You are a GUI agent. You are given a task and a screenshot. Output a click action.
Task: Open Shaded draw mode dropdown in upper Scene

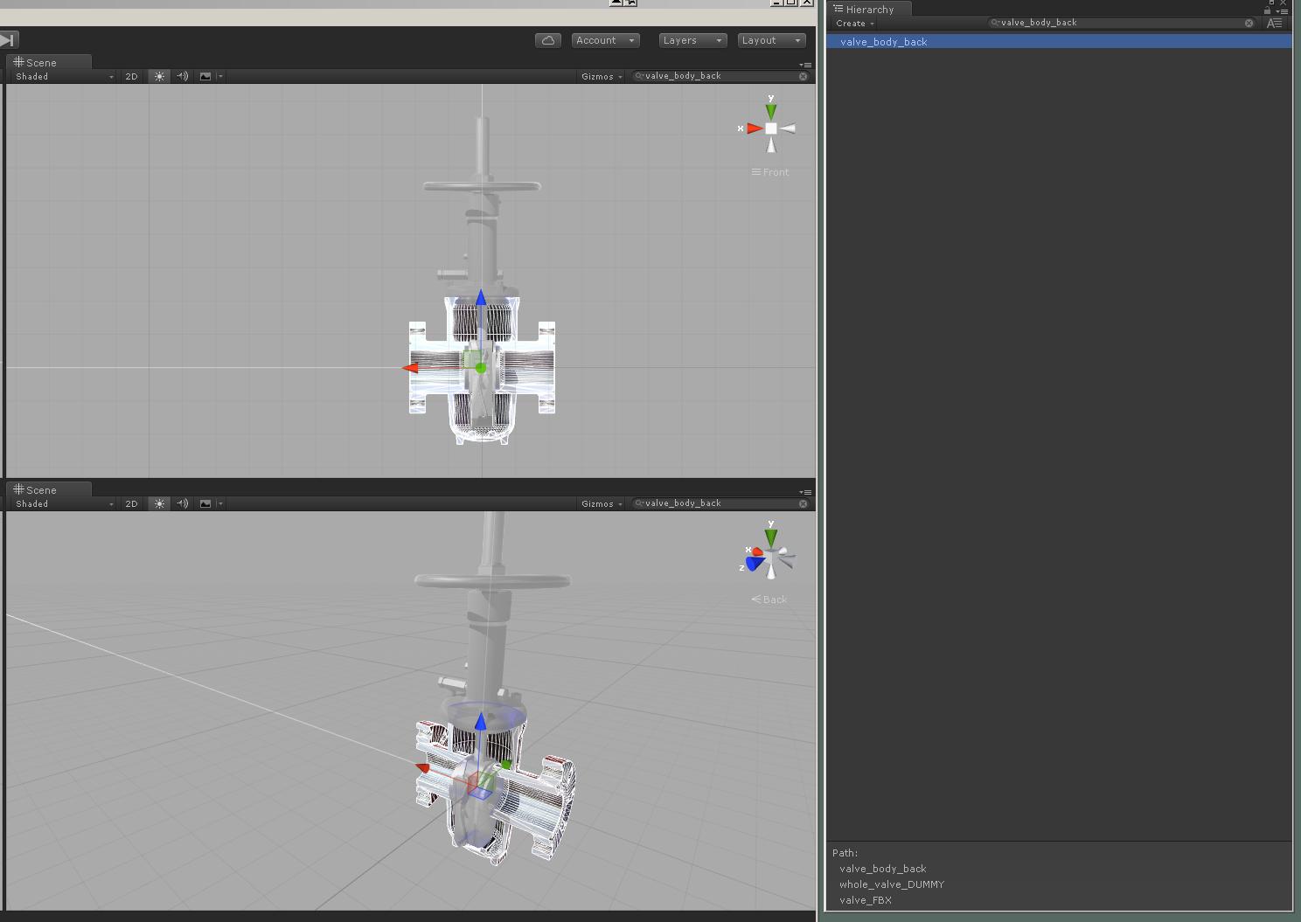64,77
